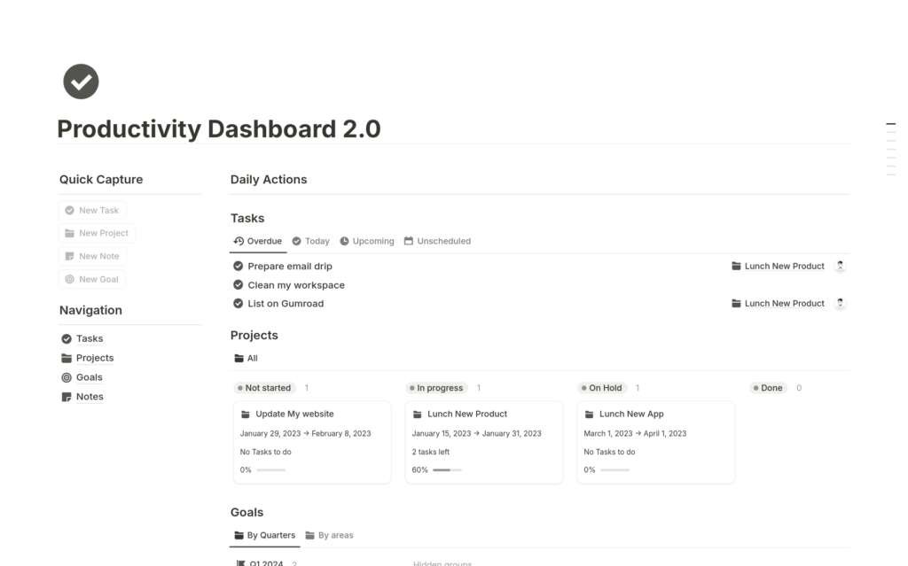Click the folder icon beside List on Gumroad's project
The width and height of the screenshot is (908, 566).
coord(736,303)
